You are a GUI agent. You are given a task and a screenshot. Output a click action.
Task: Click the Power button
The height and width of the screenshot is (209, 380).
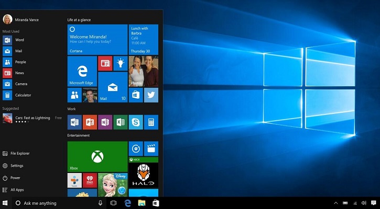[x=12, y=178]
